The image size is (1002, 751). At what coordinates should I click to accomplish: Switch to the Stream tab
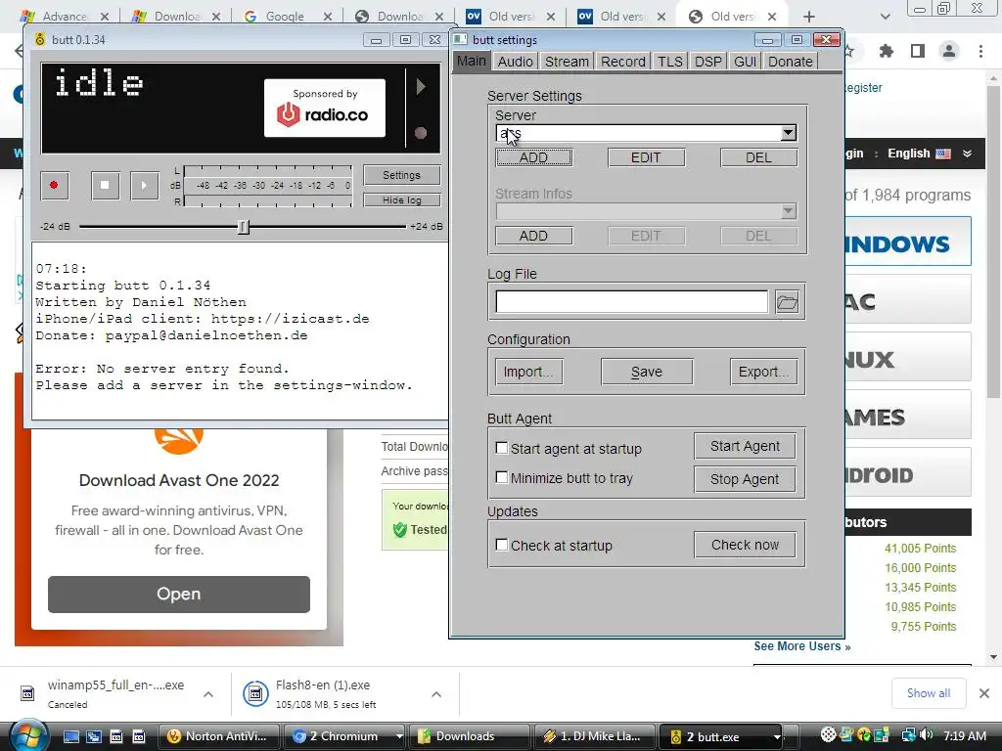[x=567, y=62]
